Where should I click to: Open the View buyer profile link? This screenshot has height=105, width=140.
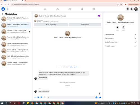73,67
